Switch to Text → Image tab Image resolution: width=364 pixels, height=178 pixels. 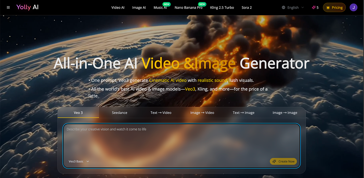click(x=244, y=112)
